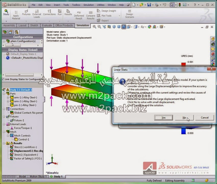Click the Deformed Result tool

point(79,15)
